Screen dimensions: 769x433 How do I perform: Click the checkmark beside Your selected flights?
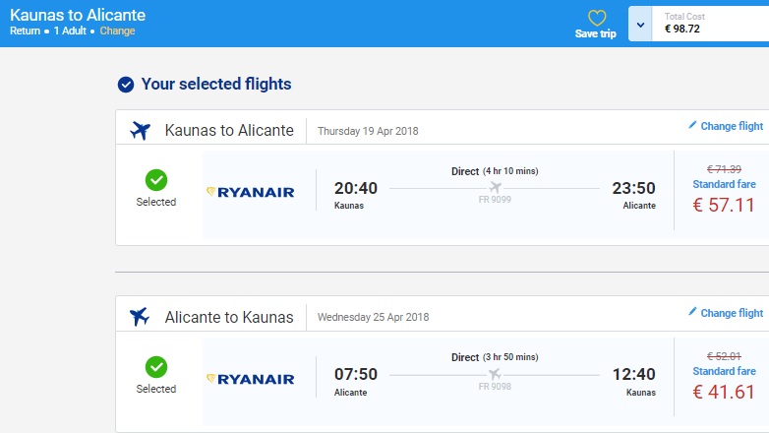(x=125, y=85)
